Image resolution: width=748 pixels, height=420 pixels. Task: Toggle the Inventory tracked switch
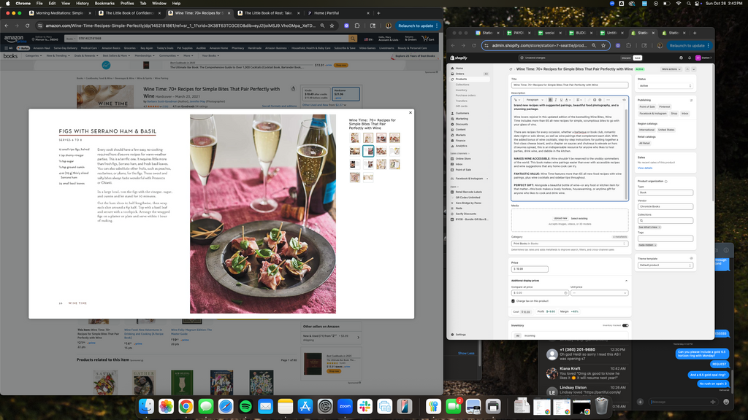tap(625, 325)
